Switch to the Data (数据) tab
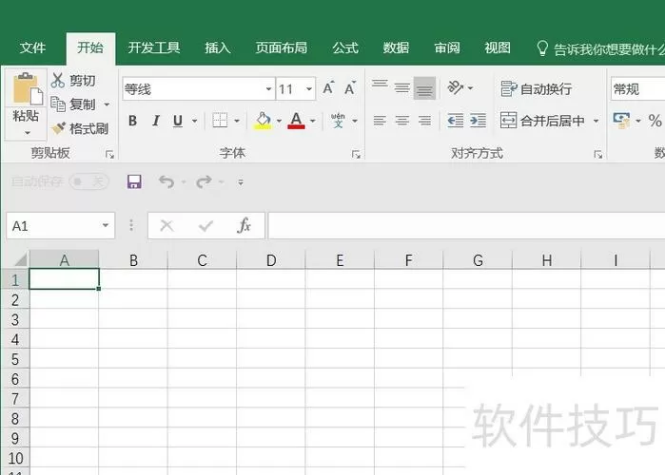The width and height of the screenshot is (665, 475). 396,47
